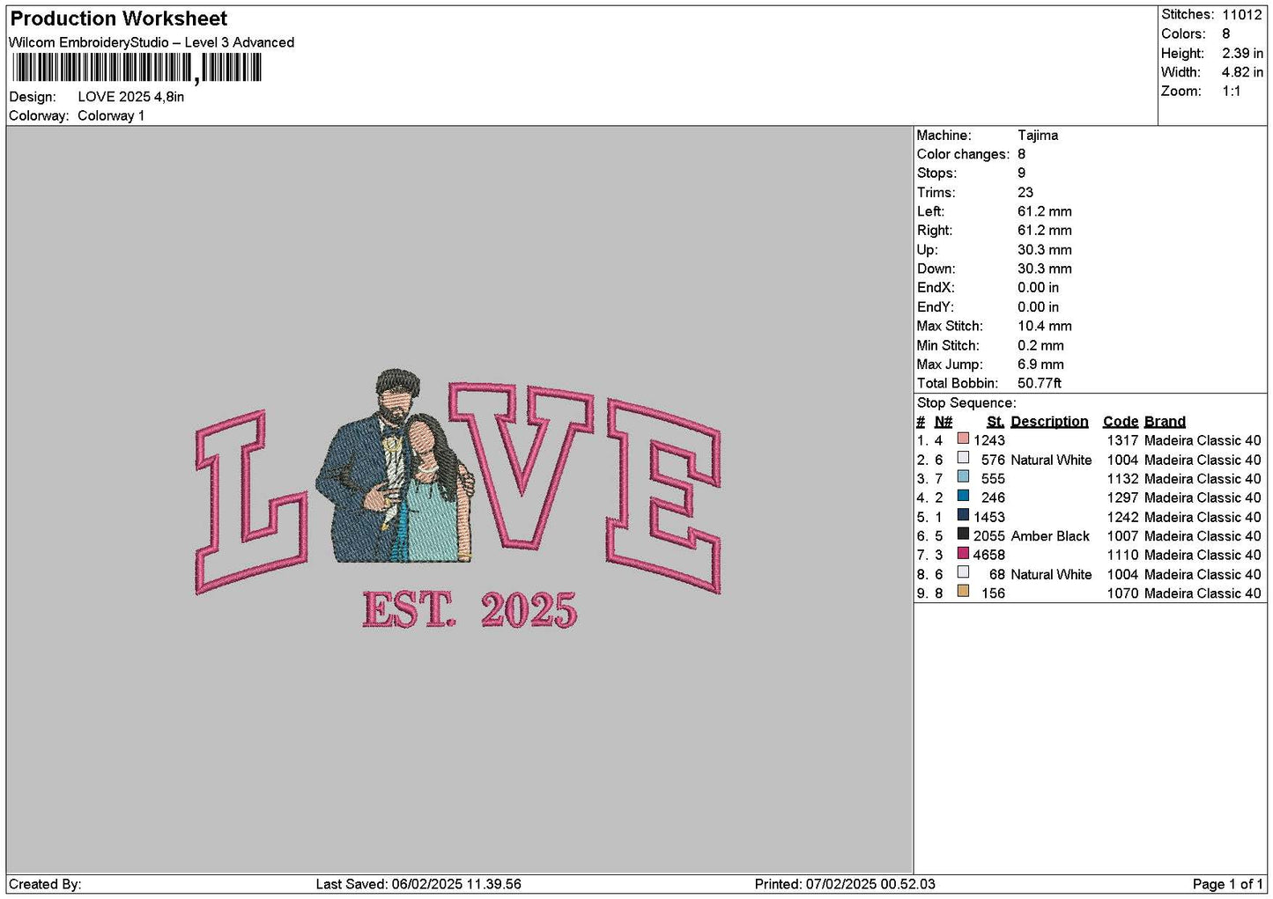1273x899 pixels.
Task: Click the Max Jump value '6.9 mm'
Action: pos(1040,365)
